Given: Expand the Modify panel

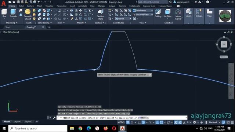Looking at the screenshot, I should [82, 23].
